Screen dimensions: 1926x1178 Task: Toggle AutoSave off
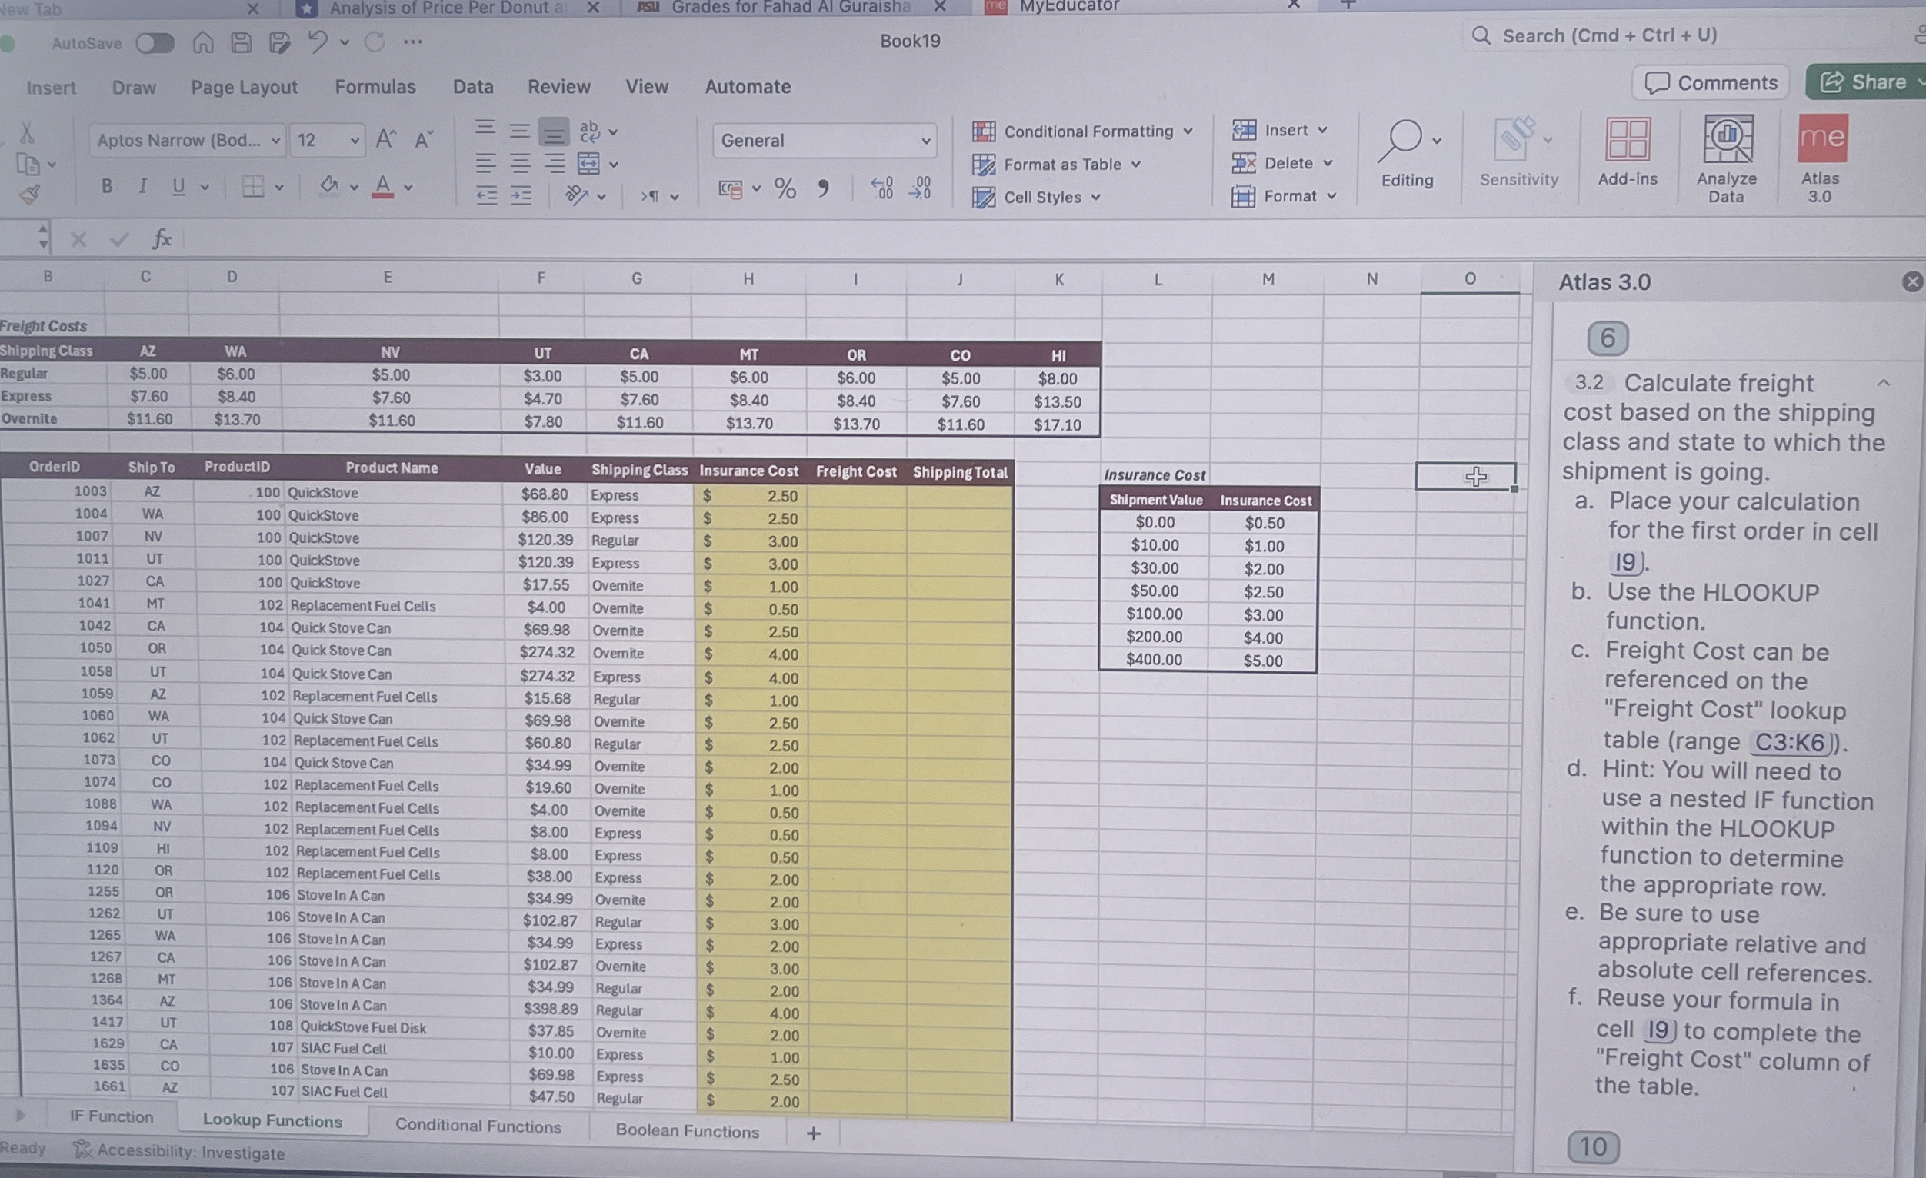(x=154, y=43)
